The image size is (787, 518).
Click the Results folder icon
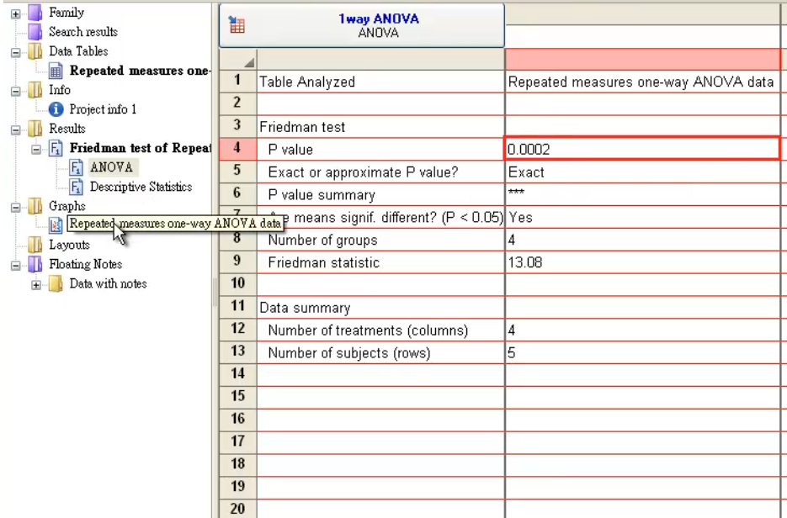[x=35, y=129]
